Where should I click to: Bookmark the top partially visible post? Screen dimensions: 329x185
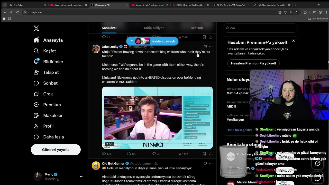coord(204,37)
